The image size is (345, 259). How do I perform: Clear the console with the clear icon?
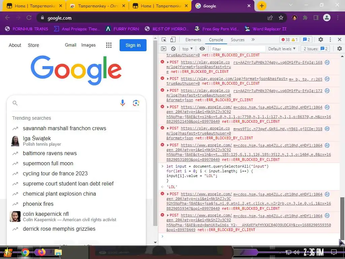(x=174, y=49)
